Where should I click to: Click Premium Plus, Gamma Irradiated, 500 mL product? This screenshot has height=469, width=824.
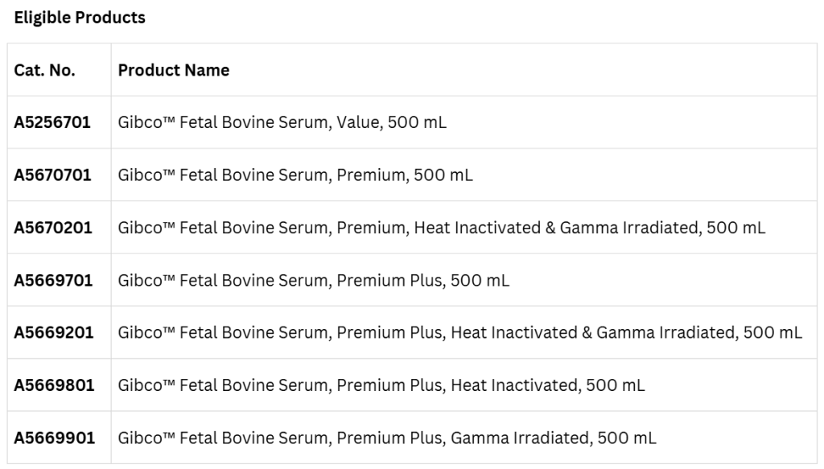point(387,438)
